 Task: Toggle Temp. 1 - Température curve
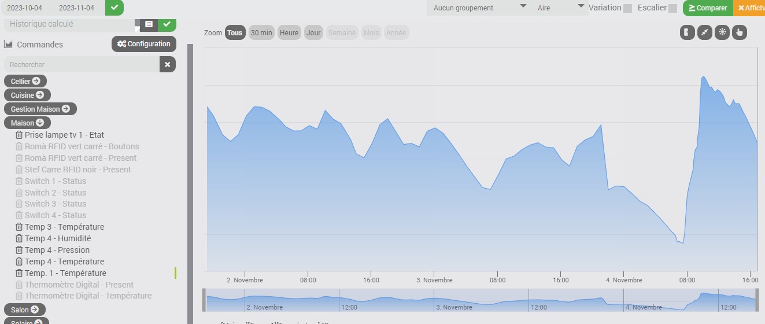pyautogui.click(x=65, y=273)
